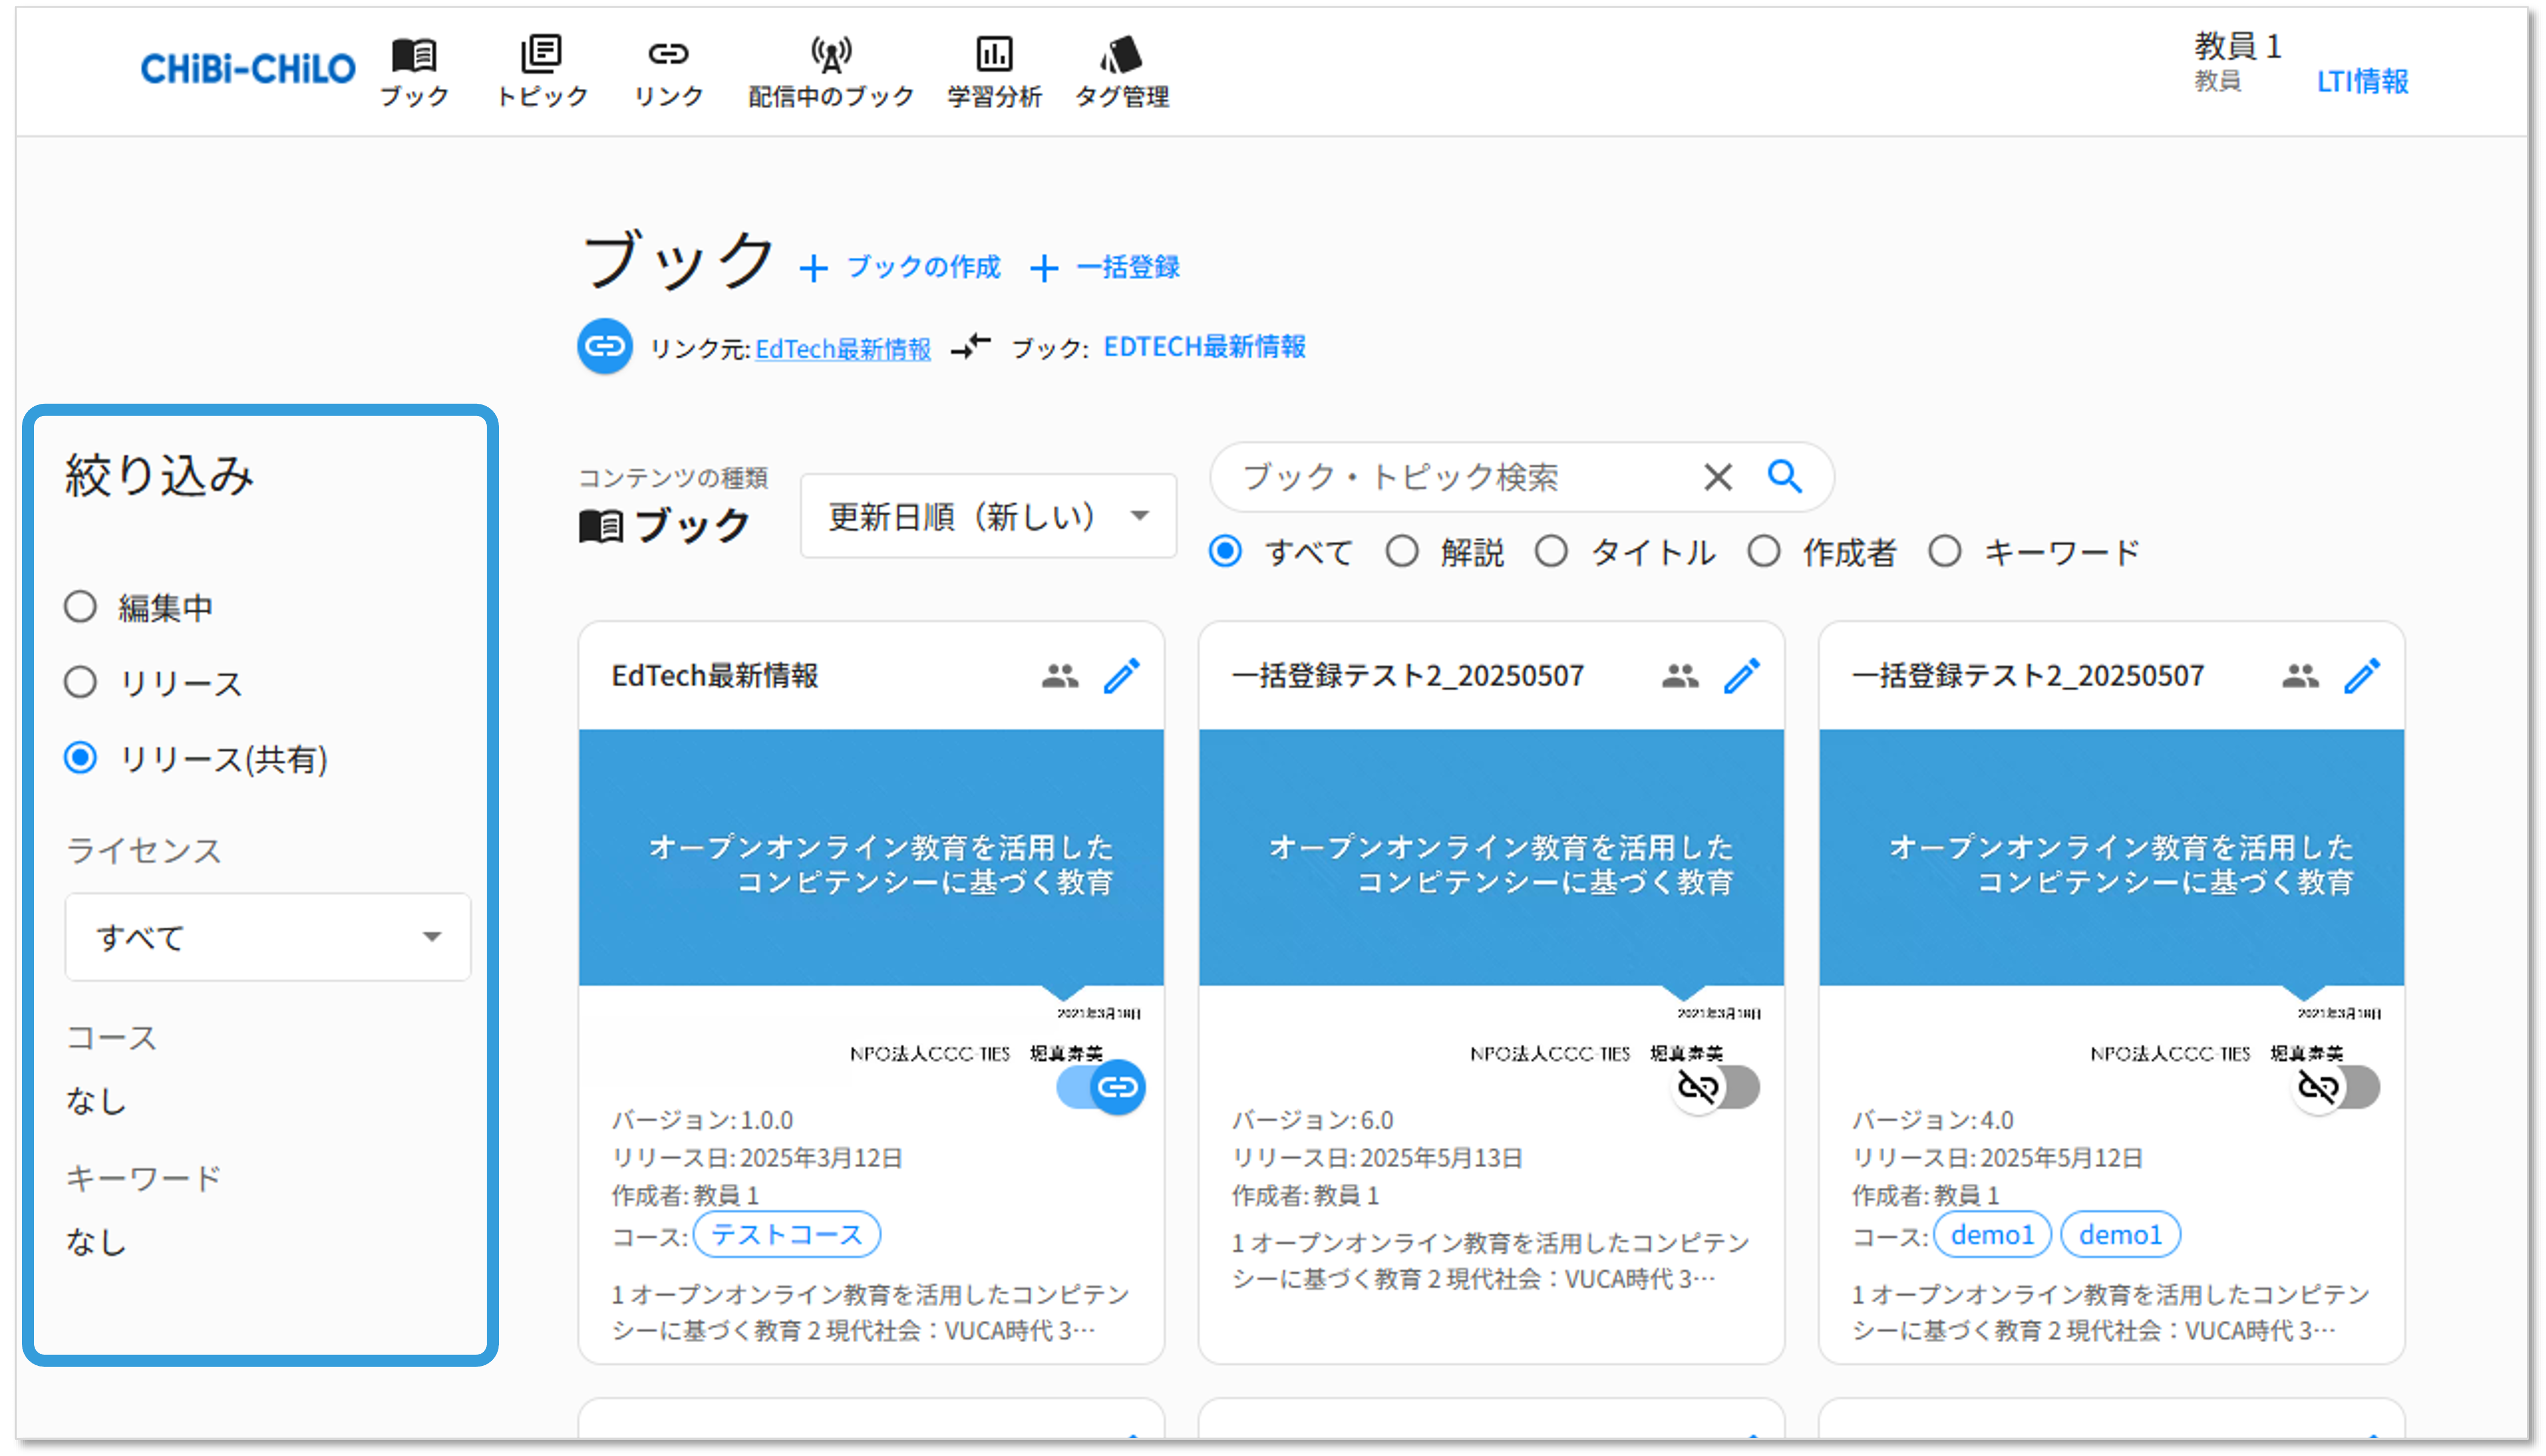Go to リンク in top navigation

(x=667, y=70)
